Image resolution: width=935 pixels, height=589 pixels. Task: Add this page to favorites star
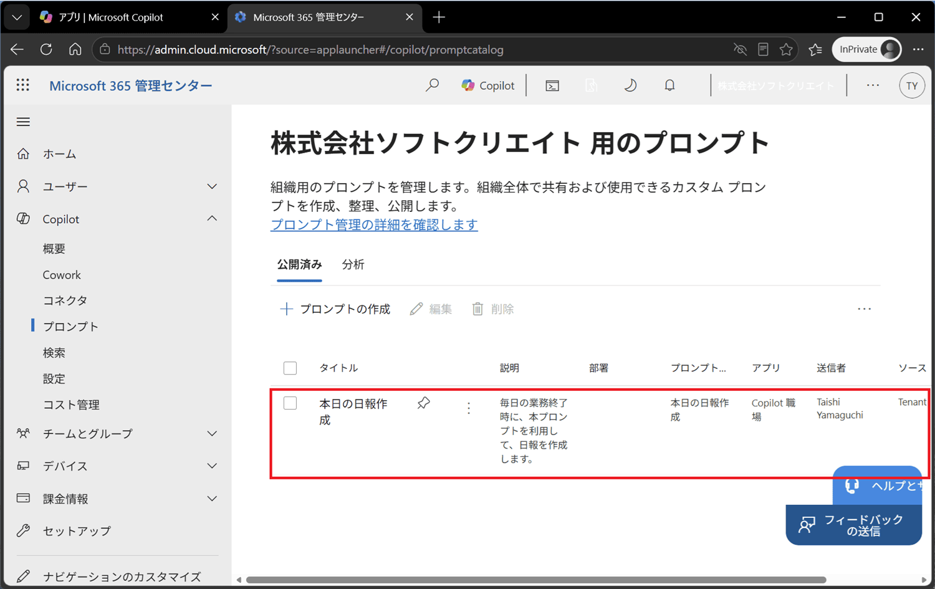(786, 49)
